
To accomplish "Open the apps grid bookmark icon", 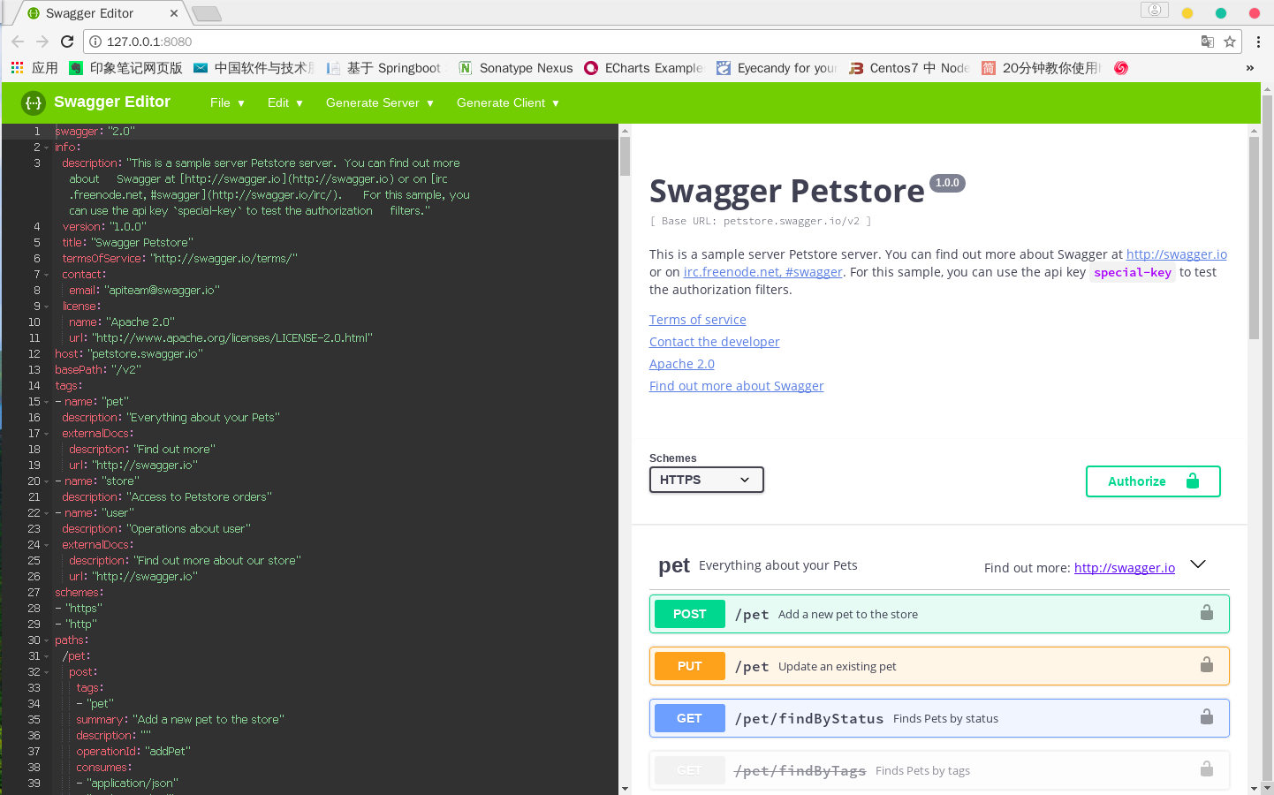I will pos(17,68).
